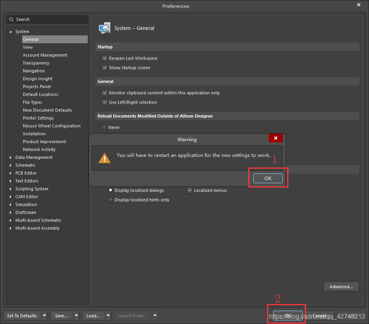The width and height of the screenshot is (369, 324).
Task: Expand the PCB Editor tree node
Action: pos(11,173)
